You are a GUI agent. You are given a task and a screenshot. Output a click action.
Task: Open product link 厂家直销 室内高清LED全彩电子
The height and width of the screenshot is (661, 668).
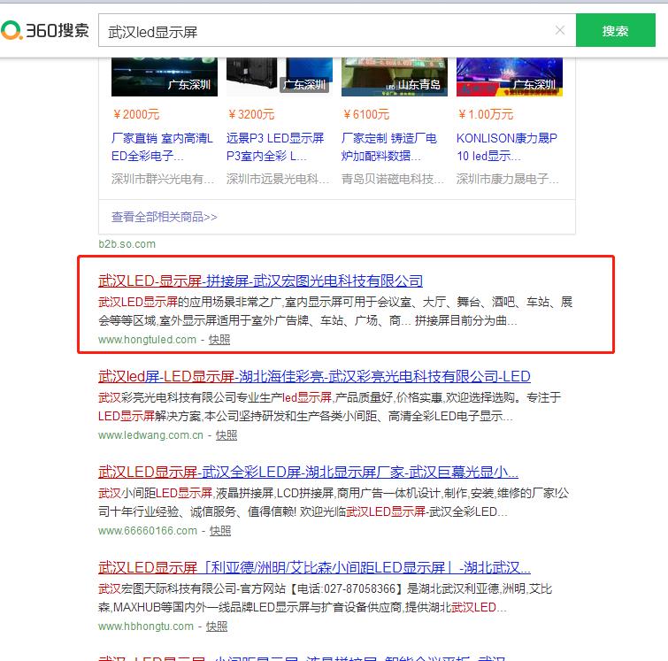coord(162,147)
